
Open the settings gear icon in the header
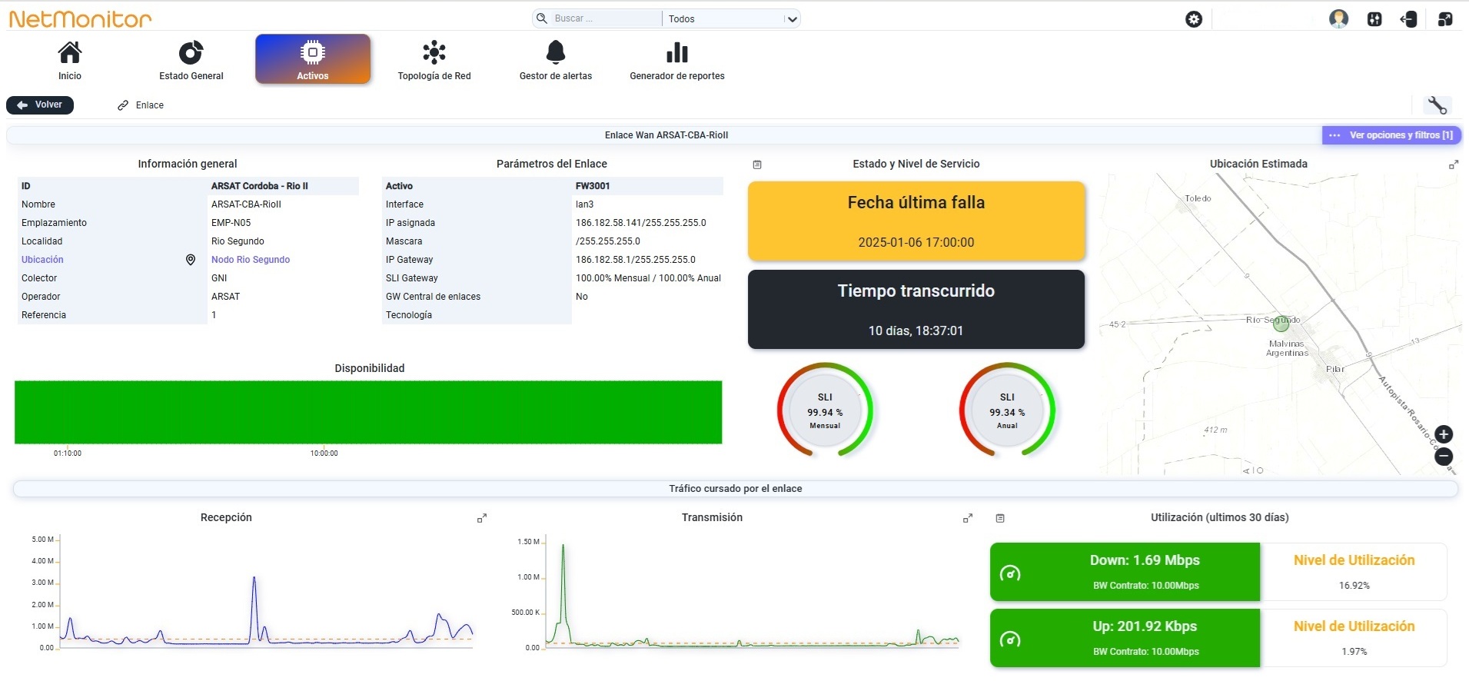[1194, 19]
